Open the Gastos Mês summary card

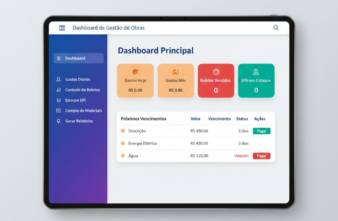coord(176,81)
